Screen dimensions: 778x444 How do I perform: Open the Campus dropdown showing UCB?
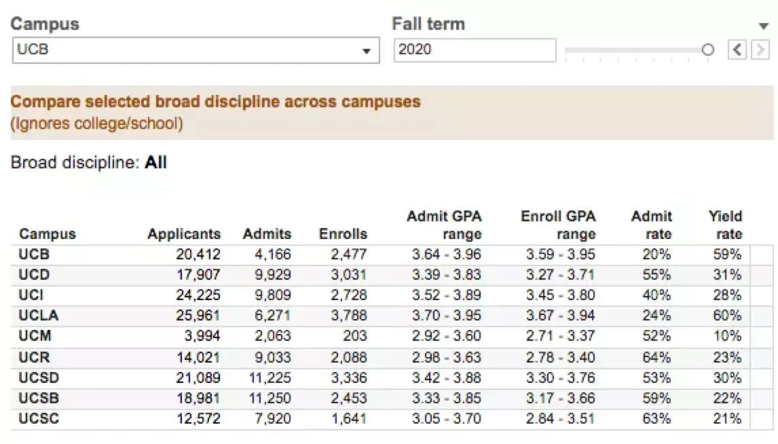point(196,50)
